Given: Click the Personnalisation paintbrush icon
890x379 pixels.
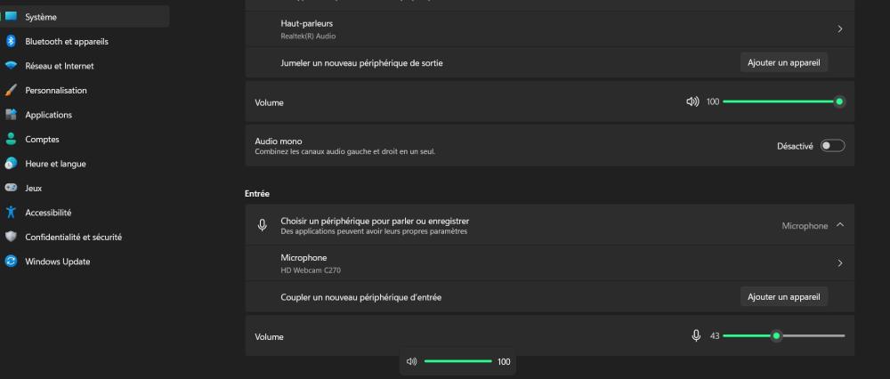Looking at the screenshot, I should pyautogui.click(x=11, y=90).
